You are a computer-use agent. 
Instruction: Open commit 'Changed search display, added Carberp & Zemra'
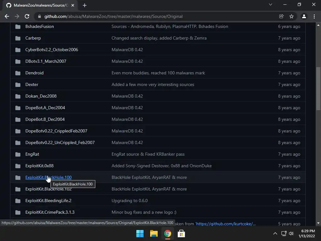coord(159,38)
